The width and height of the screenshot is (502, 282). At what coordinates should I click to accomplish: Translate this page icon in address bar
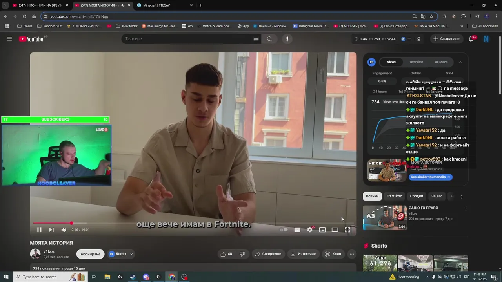[x=423, y=16]
